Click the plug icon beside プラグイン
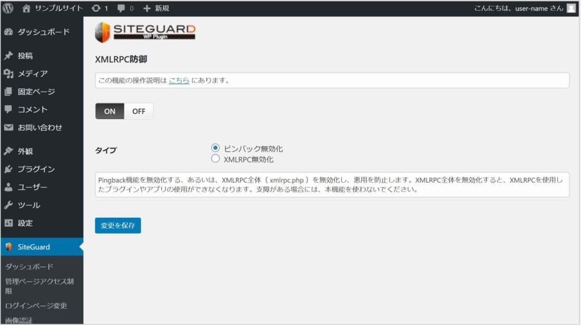The width and height of the screenshot is (581, 325). click(9, 169)
